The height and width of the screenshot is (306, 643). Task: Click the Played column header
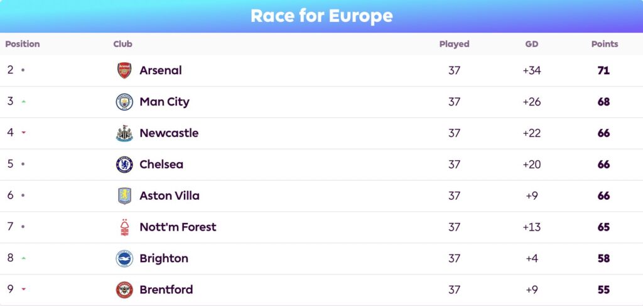click(x=454, y=44)
